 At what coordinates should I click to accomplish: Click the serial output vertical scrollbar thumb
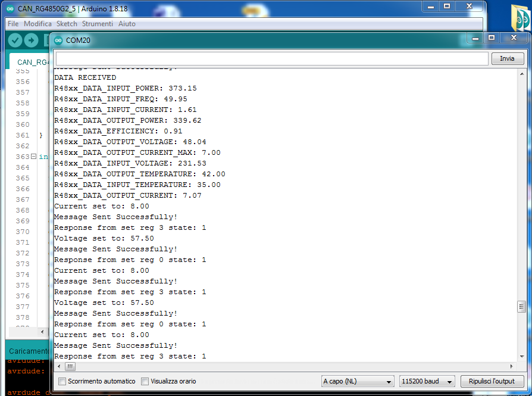[521, 307]
